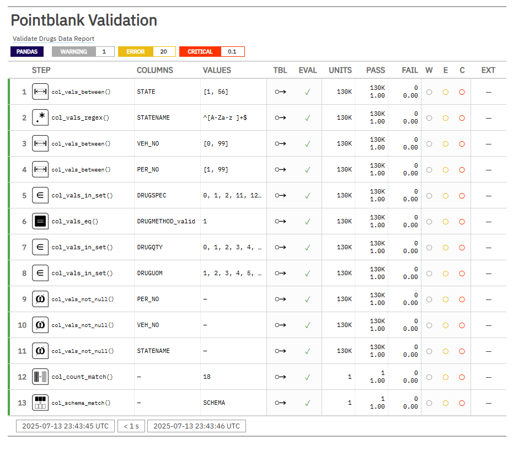
Task: Click the WARNING threshold label
Action: click(x=73, y=52)
